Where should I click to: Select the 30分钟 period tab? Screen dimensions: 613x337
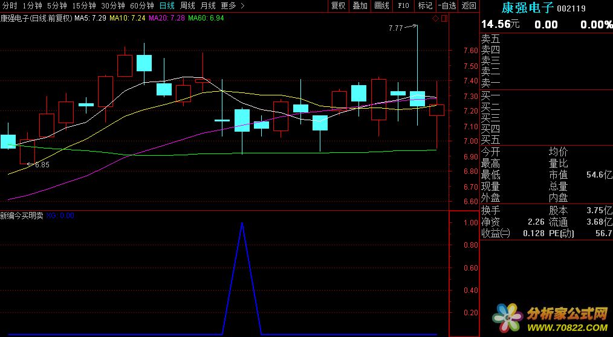[x=113, y=5]
